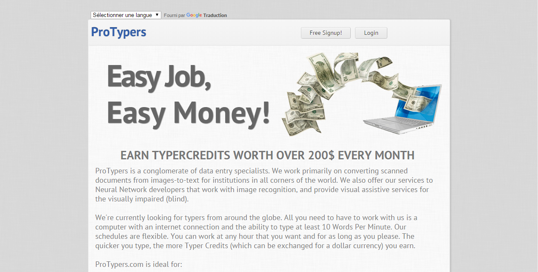Click the 'ProTypers.com is ideal for:' text
Image resolution: width=538 pixels, height=272 pixels.
139,264
